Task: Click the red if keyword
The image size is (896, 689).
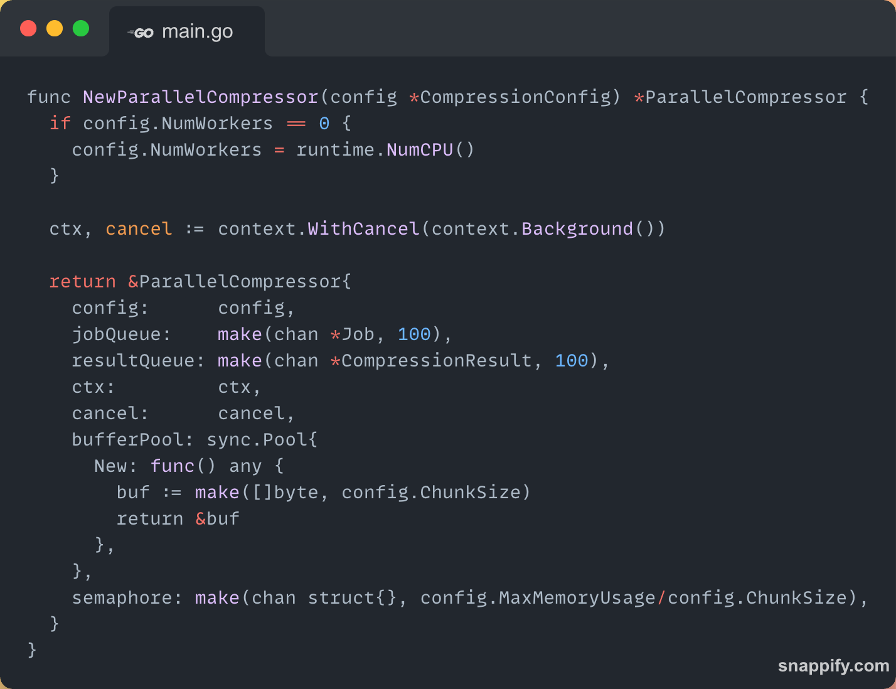Action: 60,124
